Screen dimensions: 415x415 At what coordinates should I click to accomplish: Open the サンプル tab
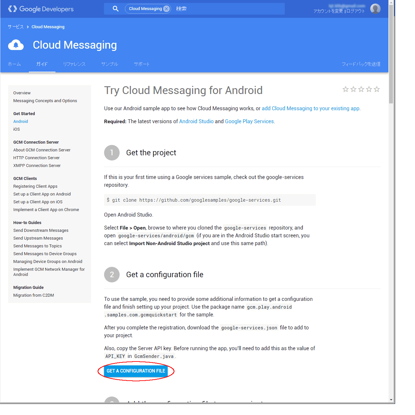tap(110, 64)
